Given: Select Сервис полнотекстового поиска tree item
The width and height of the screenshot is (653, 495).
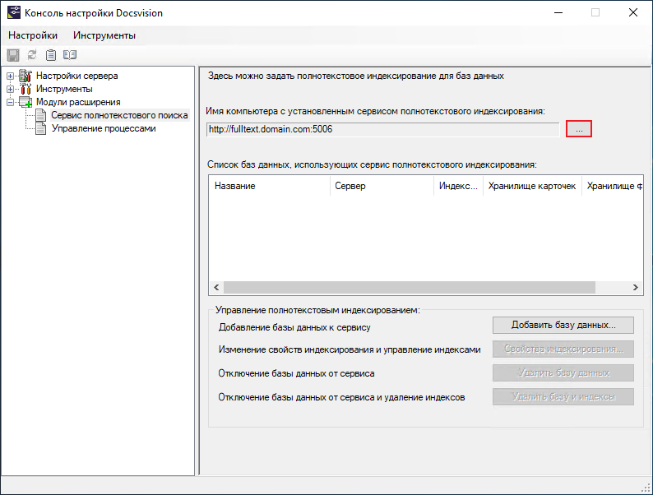Looking at the screenshot, I should 119,115.
